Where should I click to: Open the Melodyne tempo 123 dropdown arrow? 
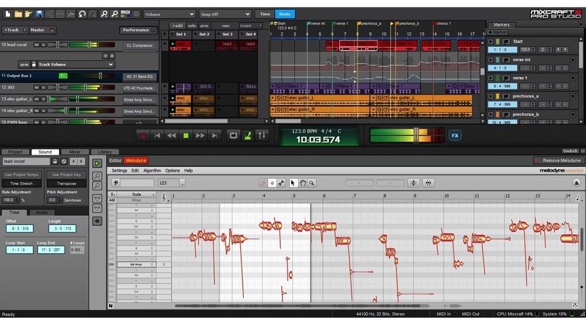point(182,183)
